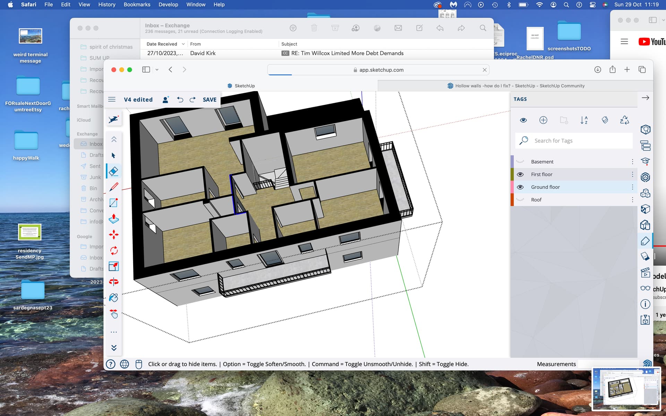Expand the toolbar with down chevrons
This screenshot has height=416, width=666.
coord(114,348)
